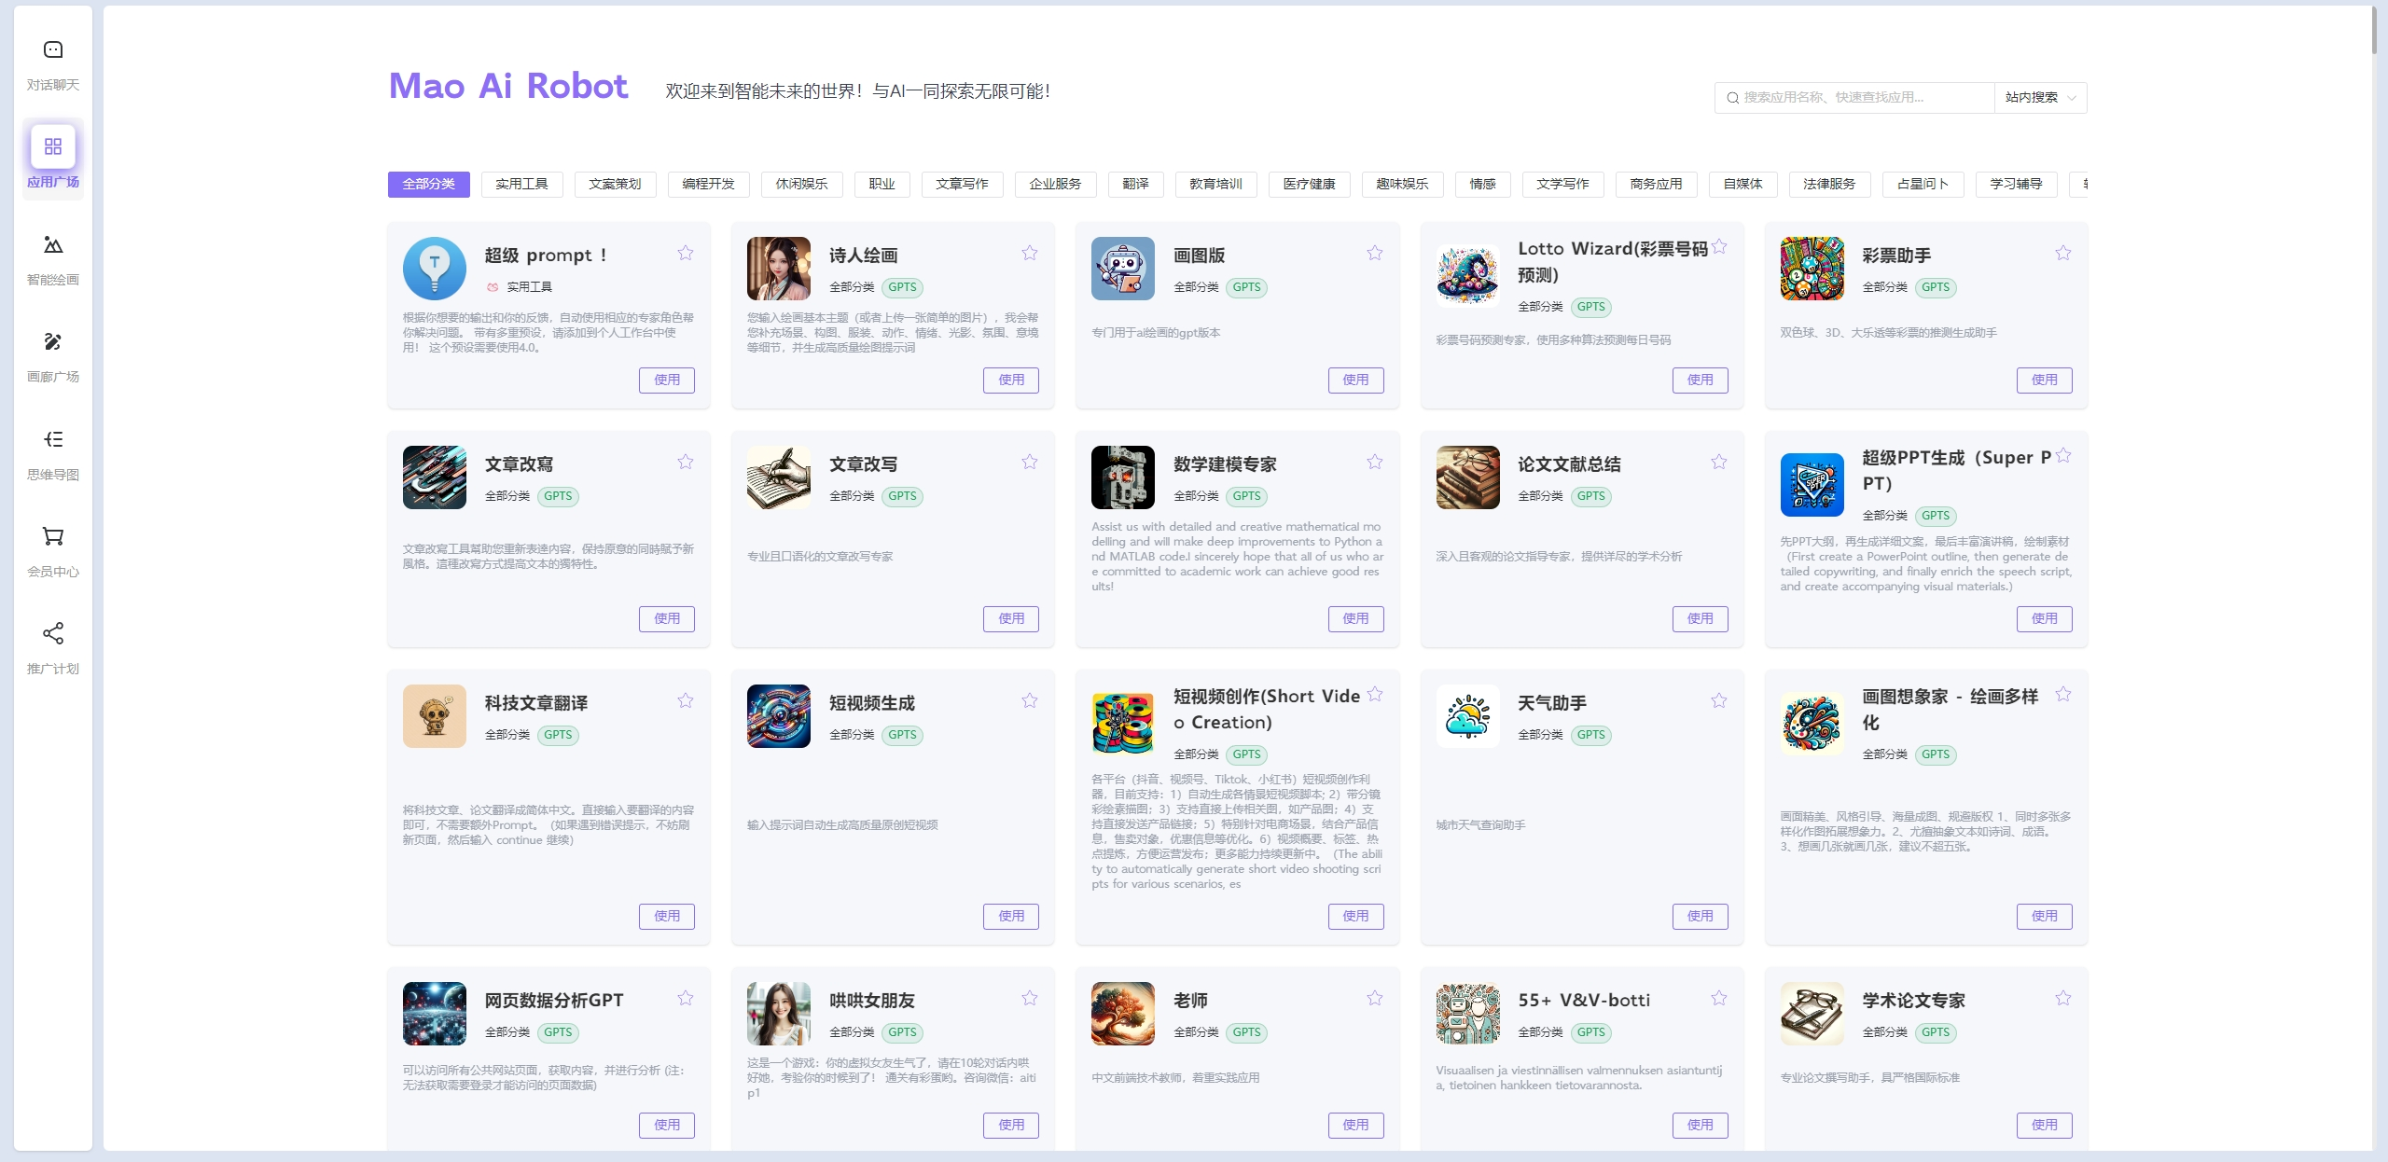Viewport: 2388px width, 1162px height.
Task: Click the 超级 prompt lightbulb app icon
Action: click(x=435, y=269)
